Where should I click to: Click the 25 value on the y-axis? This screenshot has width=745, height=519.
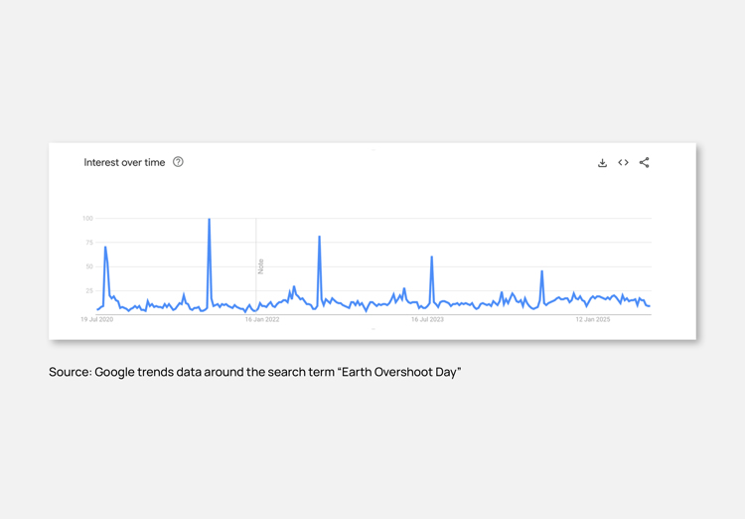pos(88,291)
